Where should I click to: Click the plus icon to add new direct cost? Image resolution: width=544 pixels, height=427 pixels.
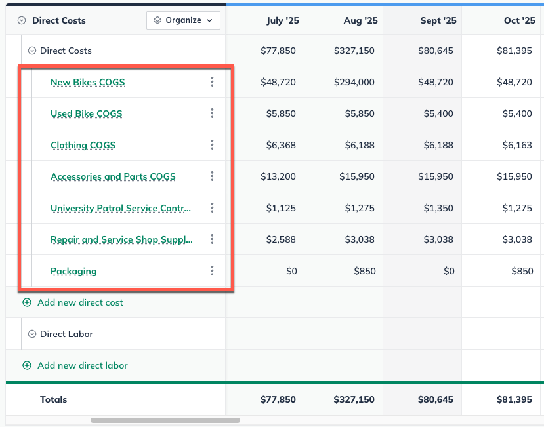26,302
